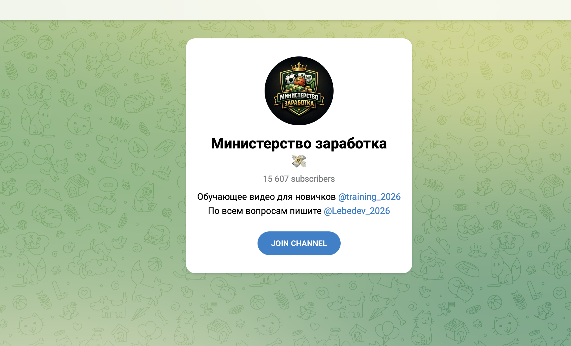Screen dimensions: 571x346
Task: Click the soccer ball in the logo
Action: [x=291, y=79]
